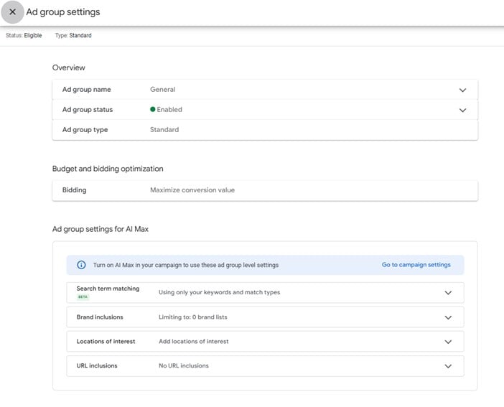Expand the Locations of interest chevron

pyautogui.click(x=448, y=342)
